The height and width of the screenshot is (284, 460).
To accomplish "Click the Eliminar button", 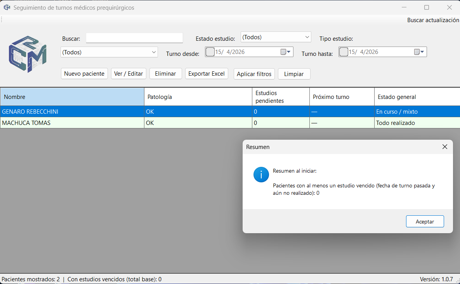I will tap(165, 74).
